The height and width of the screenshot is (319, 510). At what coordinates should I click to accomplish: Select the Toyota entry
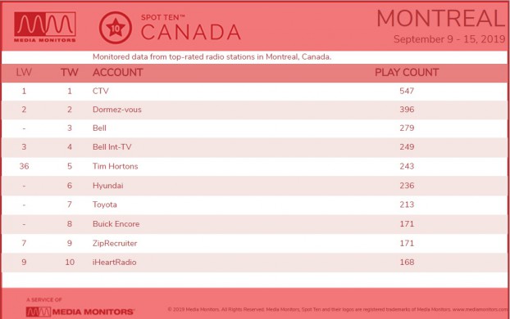click(105, 204)
